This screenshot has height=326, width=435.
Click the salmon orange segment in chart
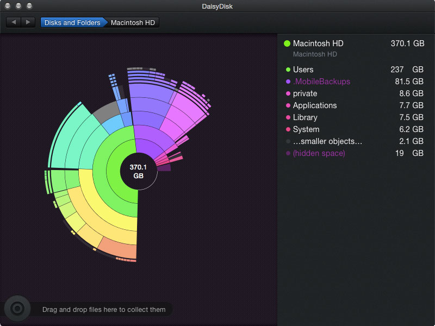118,248
